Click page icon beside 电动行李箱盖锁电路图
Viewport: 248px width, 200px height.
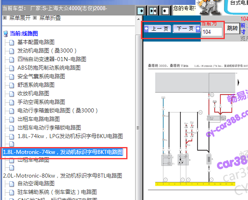11,111
